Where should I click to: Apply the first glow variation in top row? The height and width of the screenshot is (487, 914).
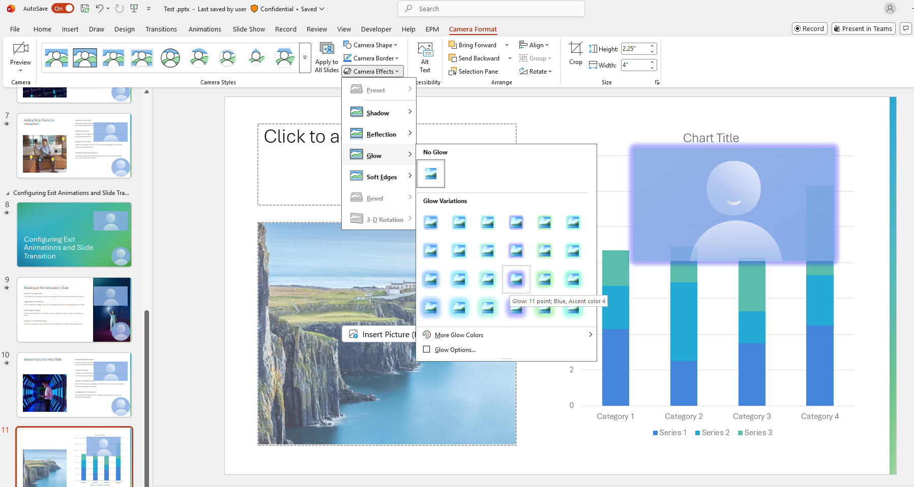click(x=431, y=222)
